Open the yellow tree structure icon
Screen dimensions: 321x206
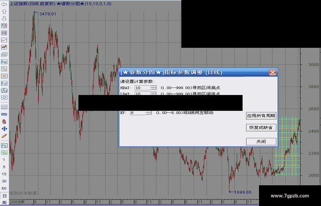(x=4, y=69)
